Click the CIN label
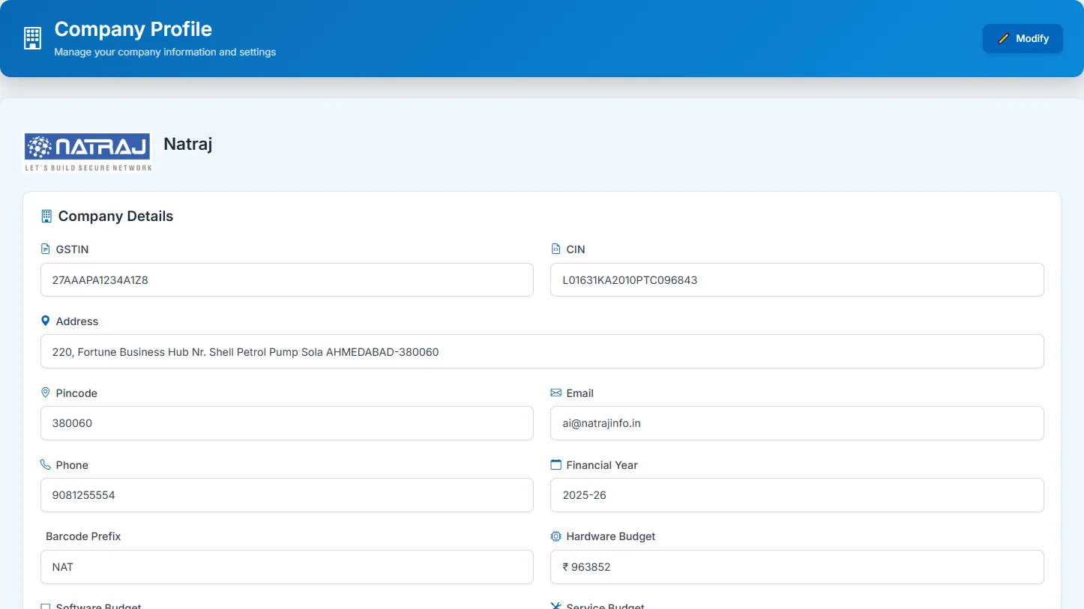 [576, 249]
